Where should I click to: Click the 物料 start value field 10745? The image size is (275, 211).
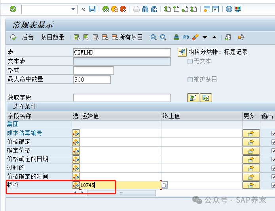[x=121, y=185]
